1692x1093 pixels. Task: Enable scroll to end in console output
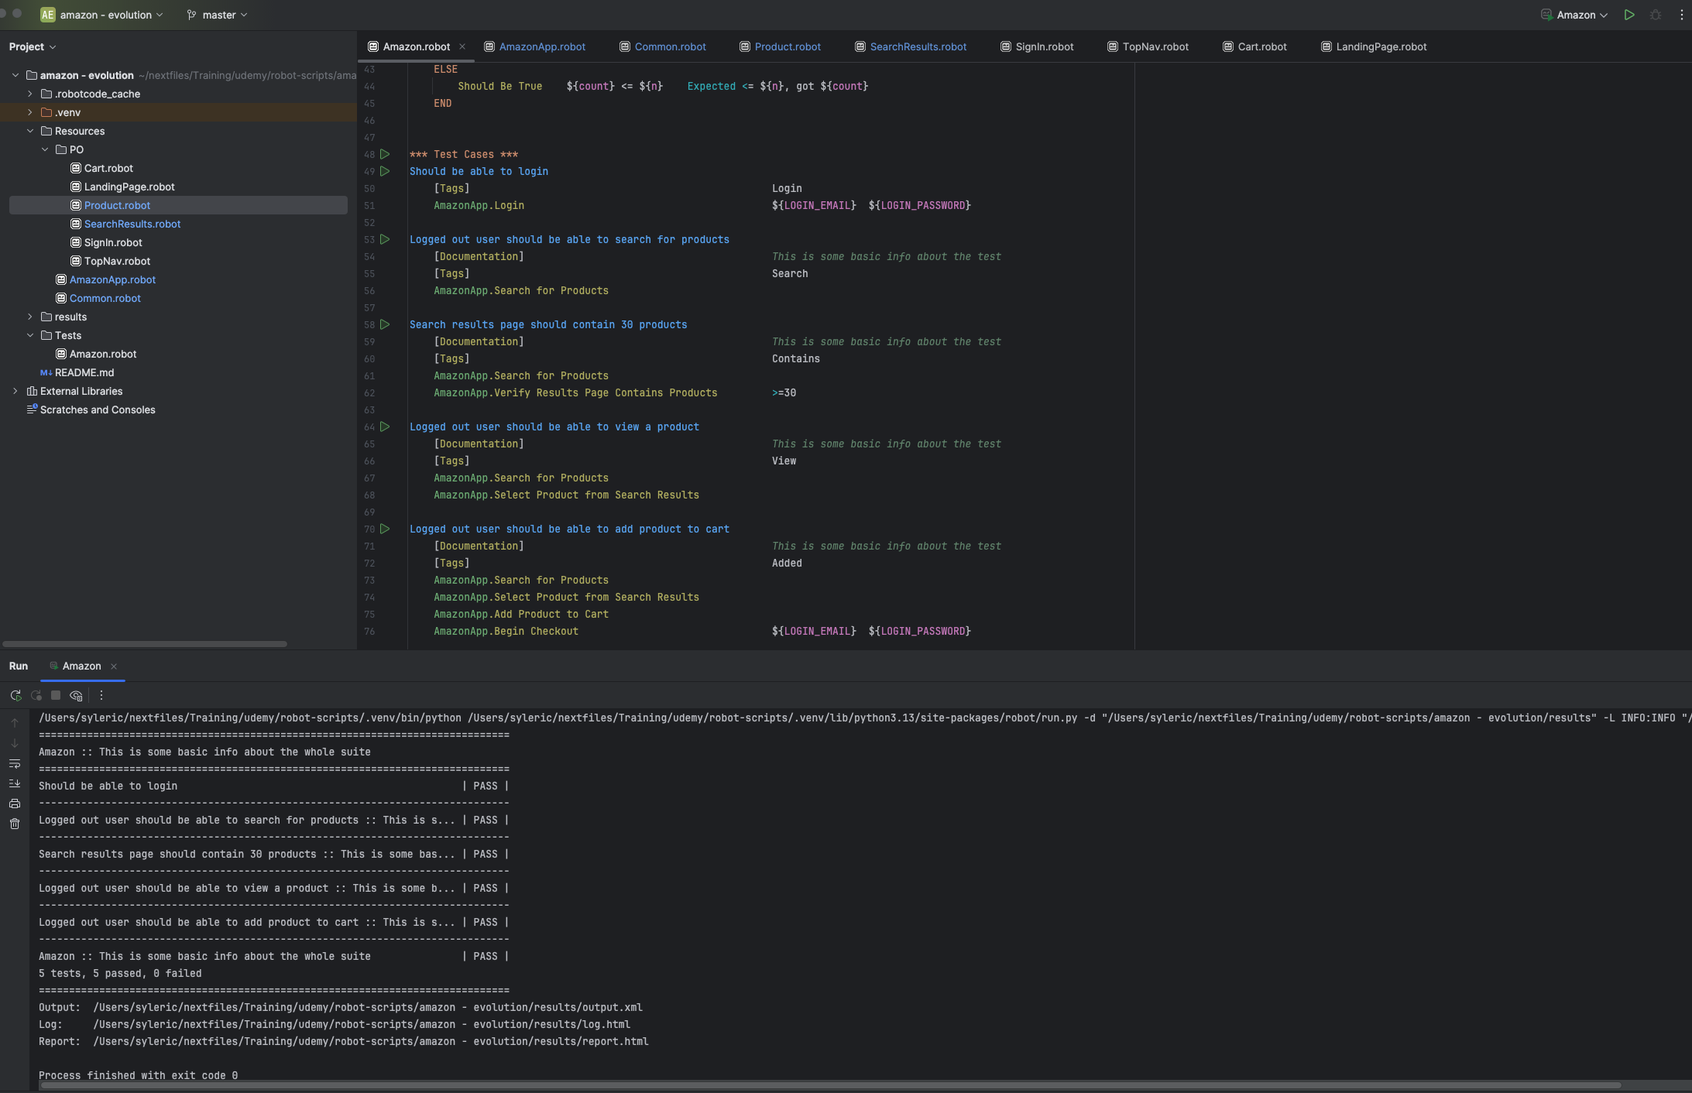(15, 783)
